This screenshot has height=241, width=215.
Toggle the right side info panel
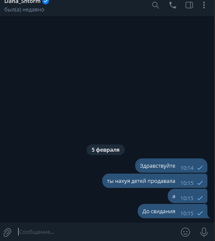click(189, 5)
